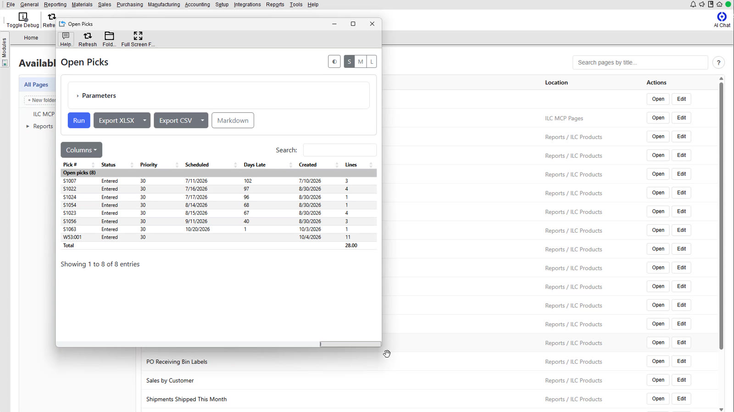Click the Search pages by title field

coord(640,62)
